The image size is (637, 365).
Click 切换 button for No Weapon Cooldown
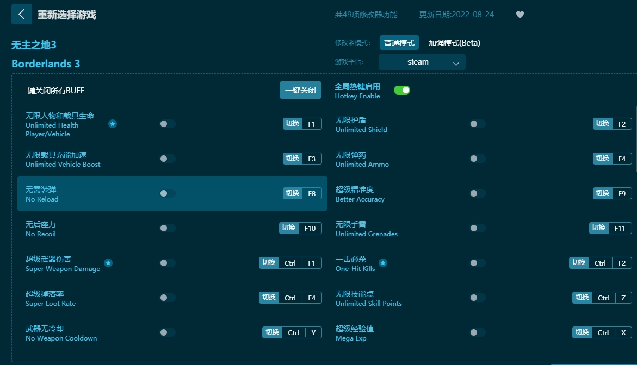click(x=272, y=332)
